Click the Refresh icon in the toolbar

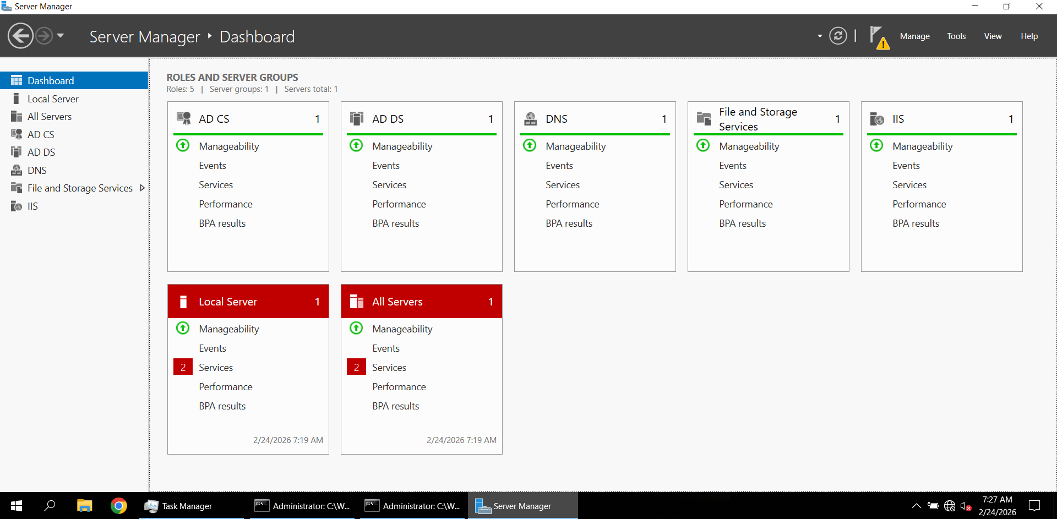(x=837, y=36)
